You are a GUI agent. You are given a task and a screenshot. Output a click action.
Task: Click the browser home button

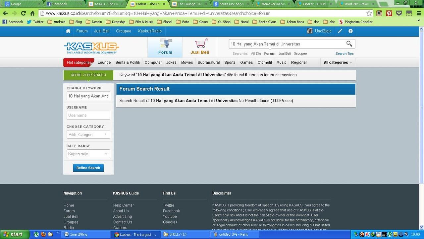pyautogui.click(x=32, y=13)
